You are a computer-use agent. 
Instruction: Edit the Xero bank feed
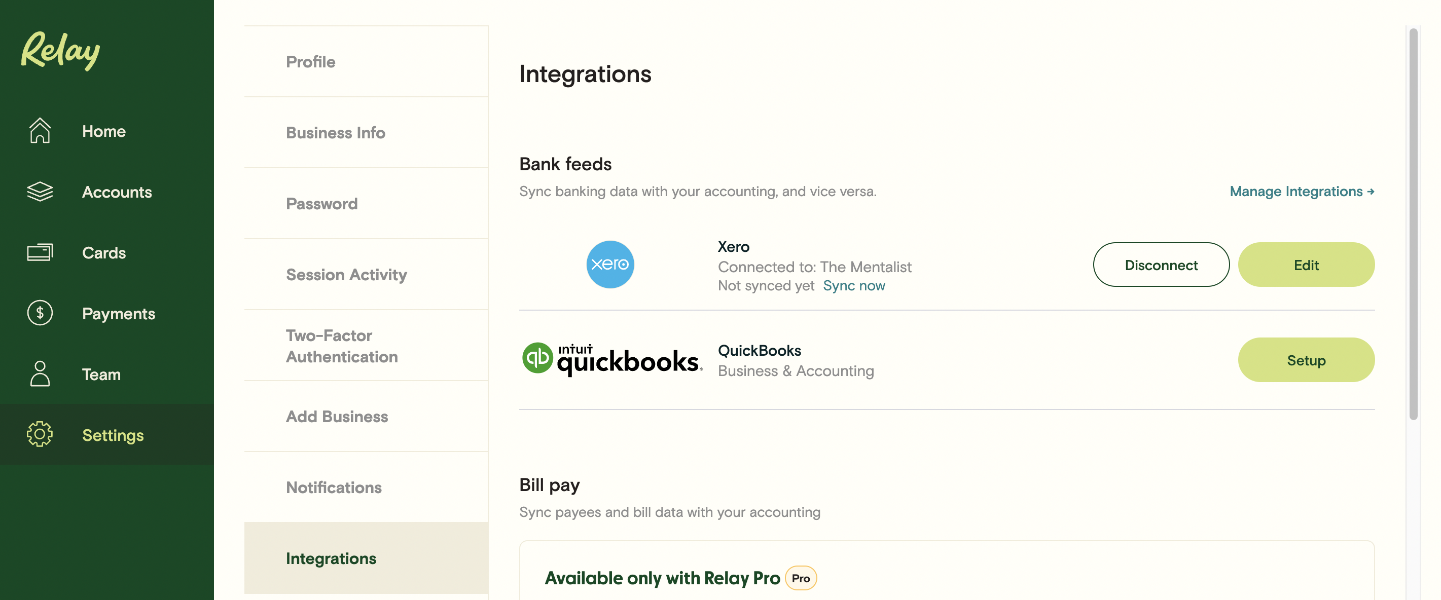click(1306, 265)
